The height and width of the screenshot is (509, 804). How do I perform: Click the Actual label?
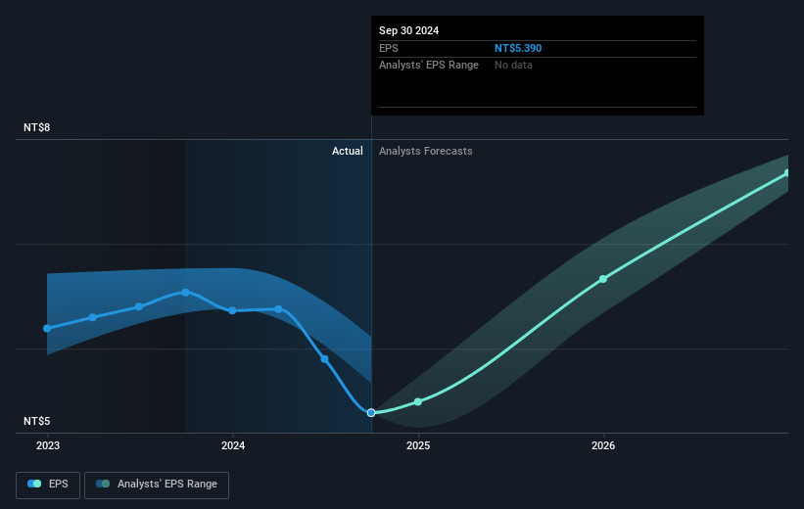click(347, 151)
